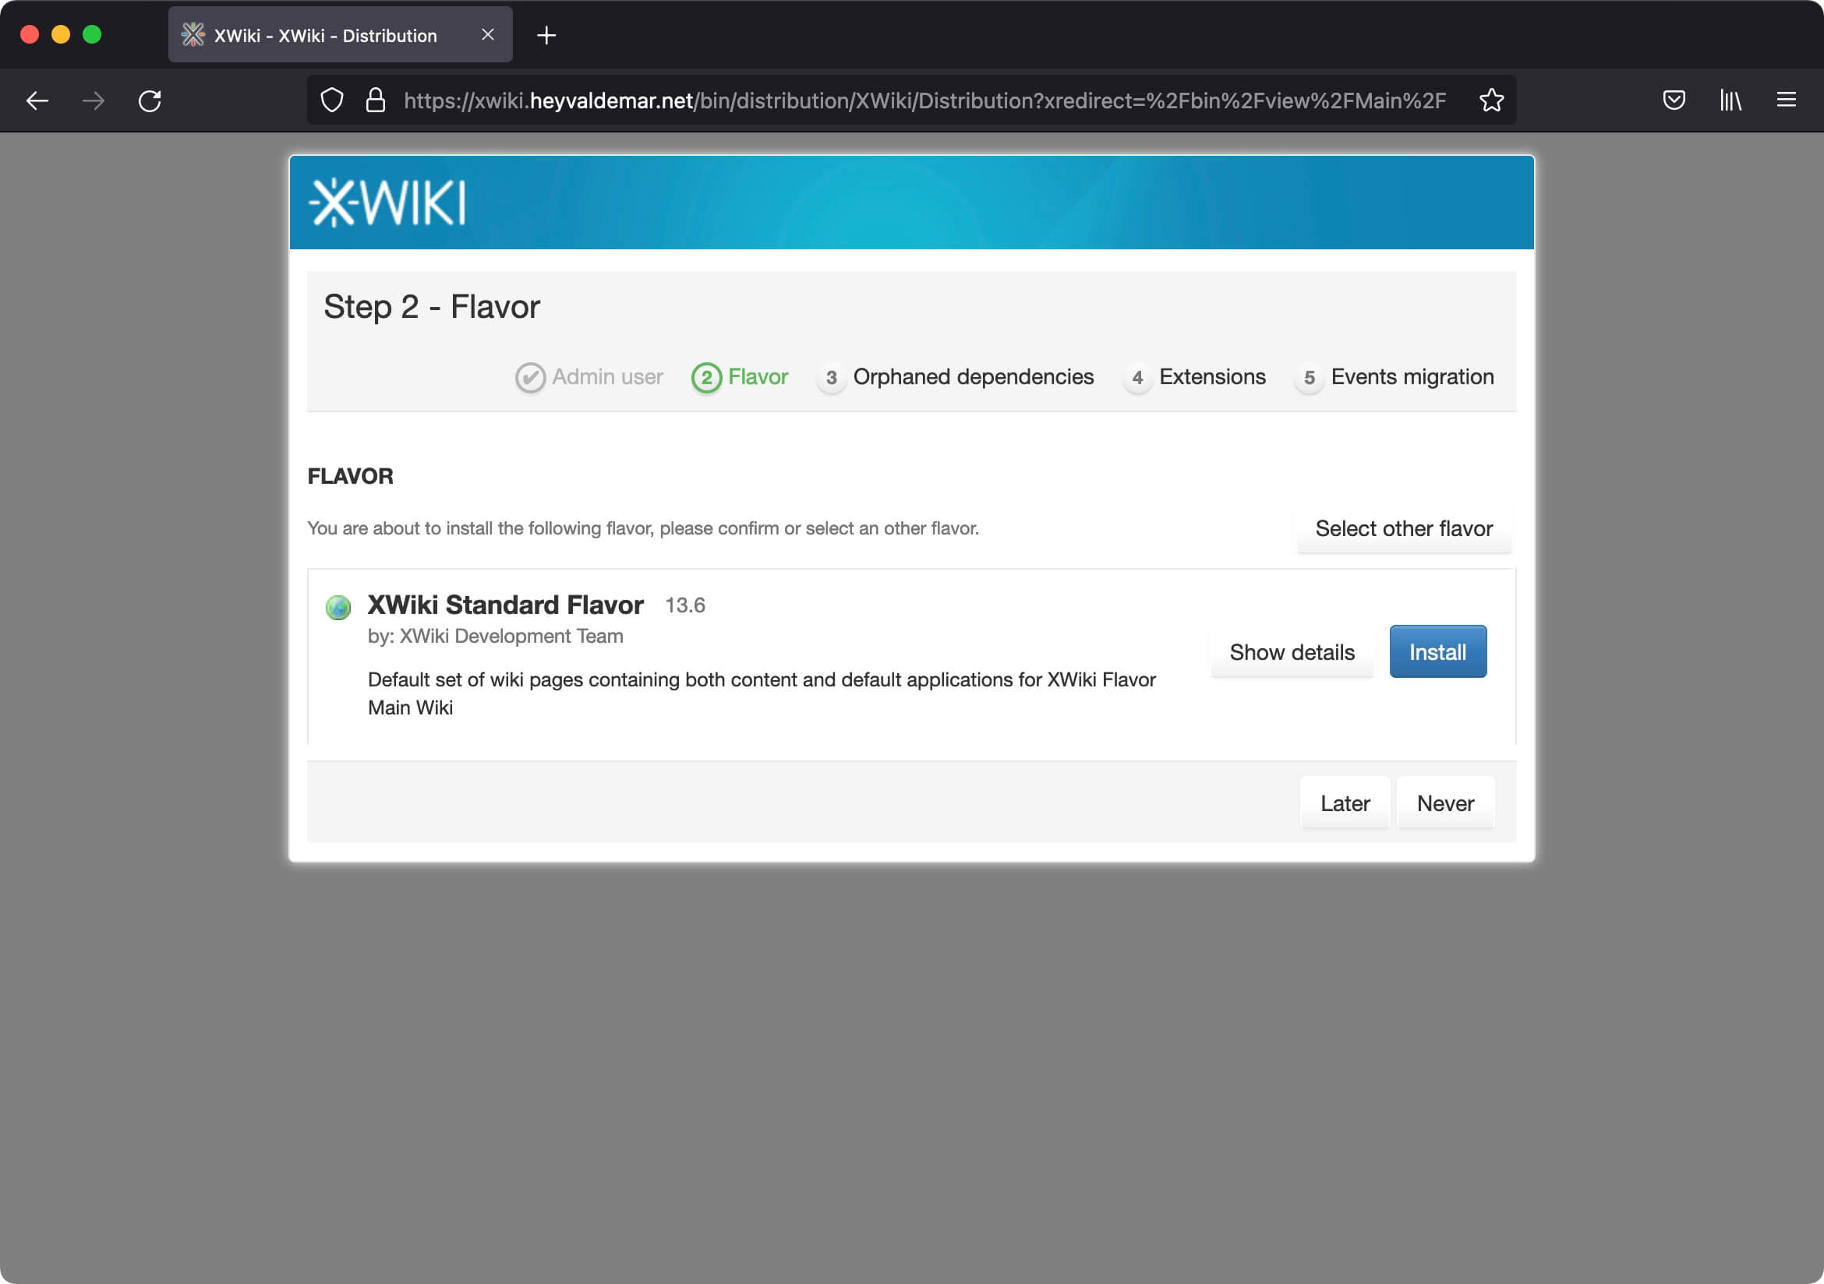The image size is (1824, 1284).
Task: Select other flavor dropdown option
Action: (1403, 527)
